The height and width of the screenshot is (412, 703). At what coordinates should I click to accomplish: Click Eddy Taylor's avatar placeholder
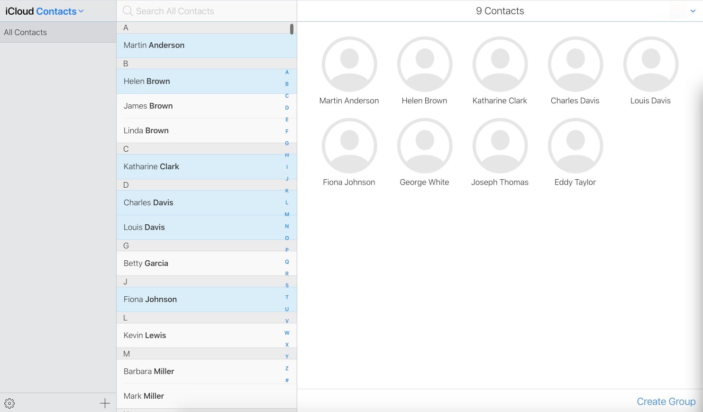[x=575, y=146]
